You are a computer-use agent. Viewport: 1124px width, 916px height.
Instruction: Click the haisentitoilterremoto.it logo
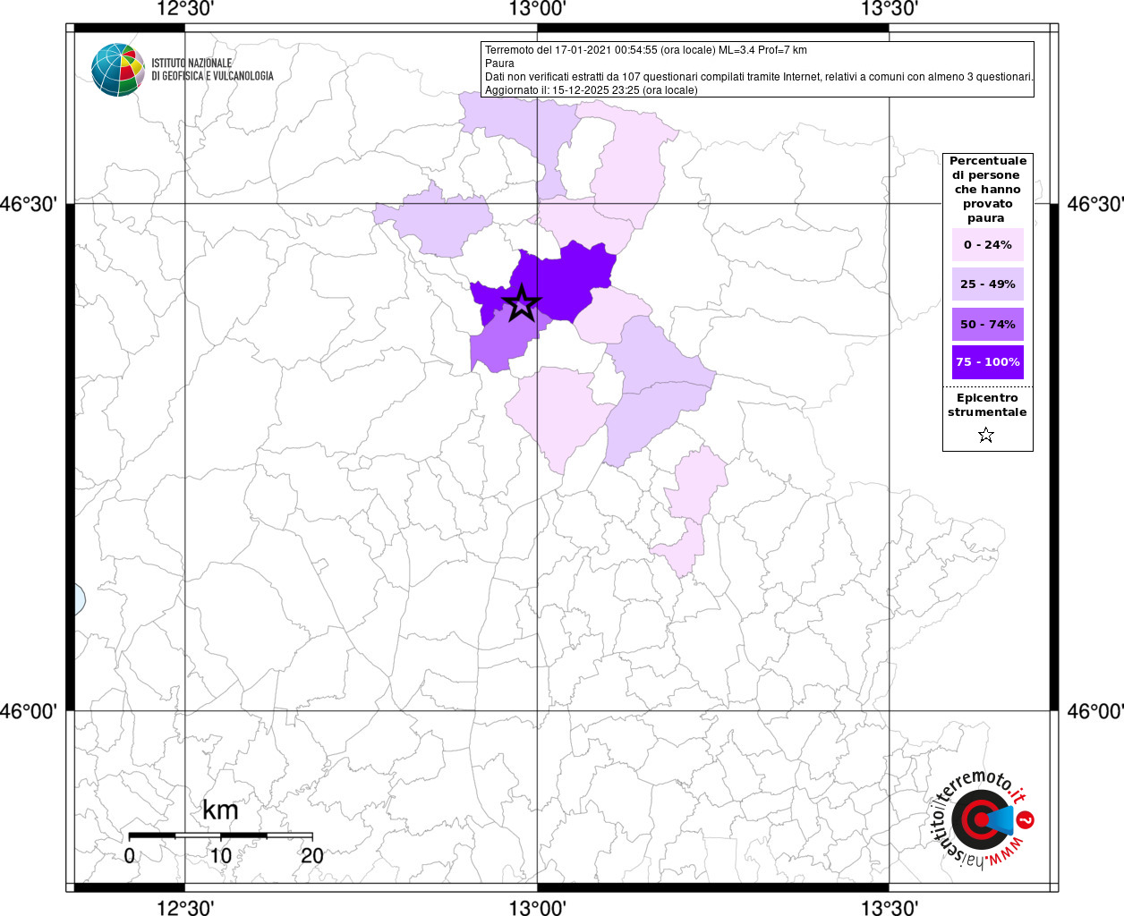coord(981,820)
